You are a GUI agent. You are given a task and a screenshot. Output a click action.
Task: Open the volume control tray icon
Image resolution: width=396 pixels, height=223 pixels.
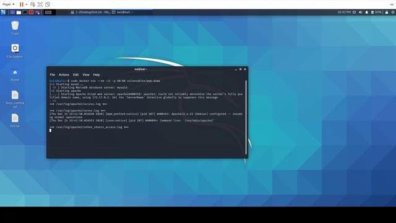[x=360, y=12]
